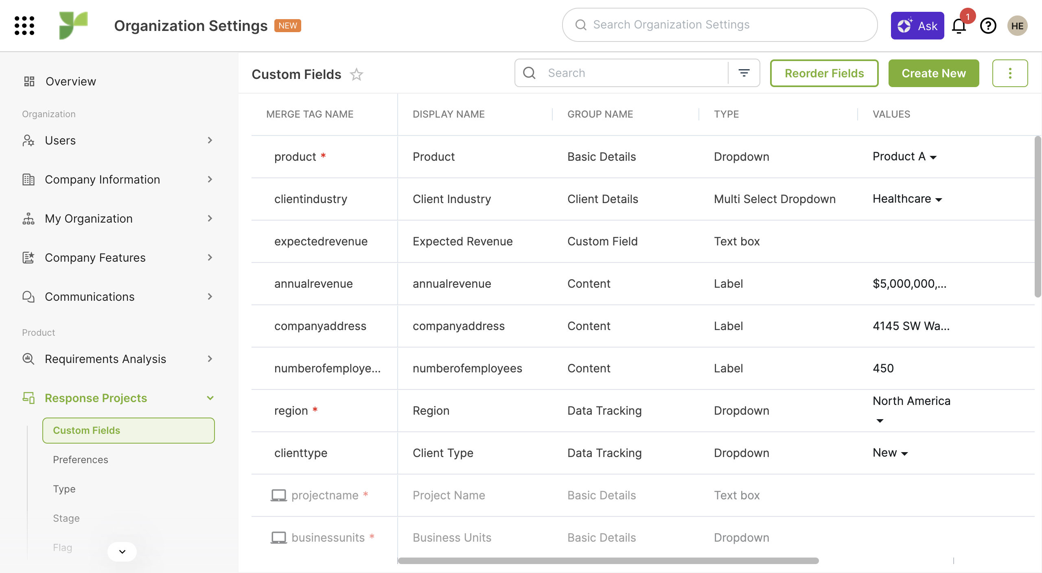Screen dimensions: 1042x573
Task: Click Ask AI assistant button
Action: pyautogui.click(x=917, y=26)
